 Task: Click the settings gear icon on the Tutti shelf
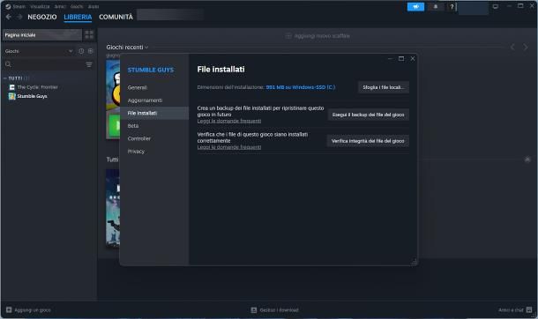click(x=527, y=159)
